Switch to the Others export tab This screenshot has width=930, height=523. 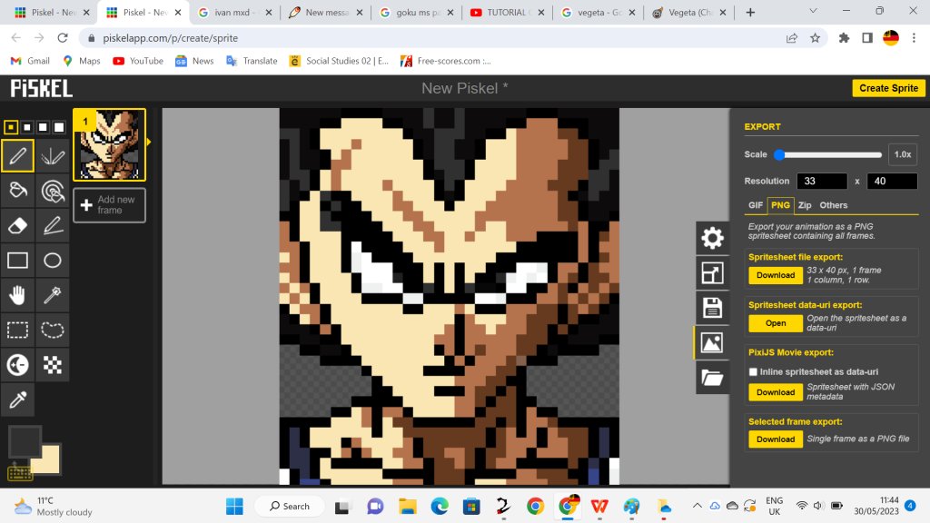point(834,205)
